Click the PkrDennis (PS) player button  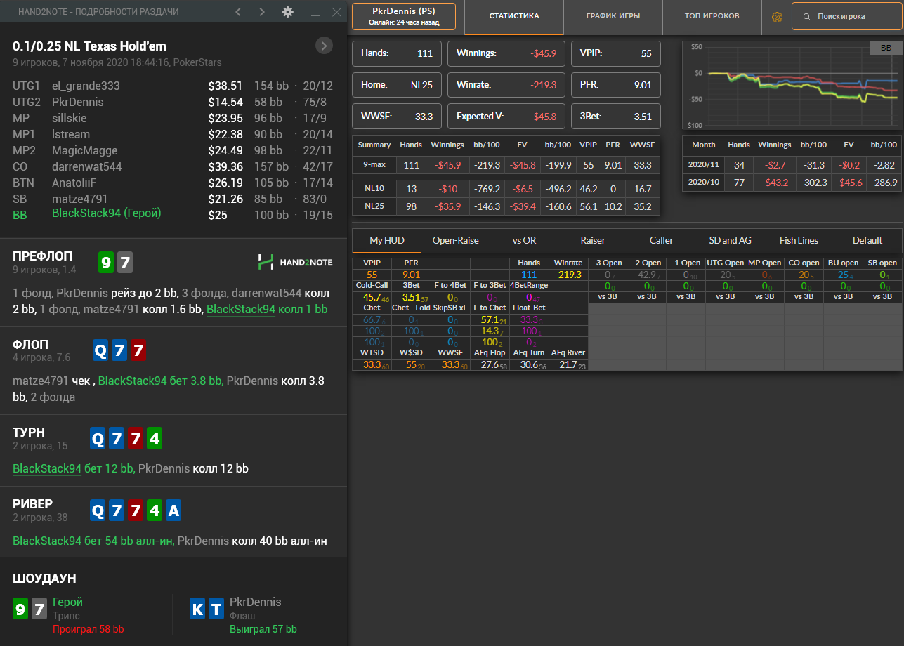click(x=404, y=16)
